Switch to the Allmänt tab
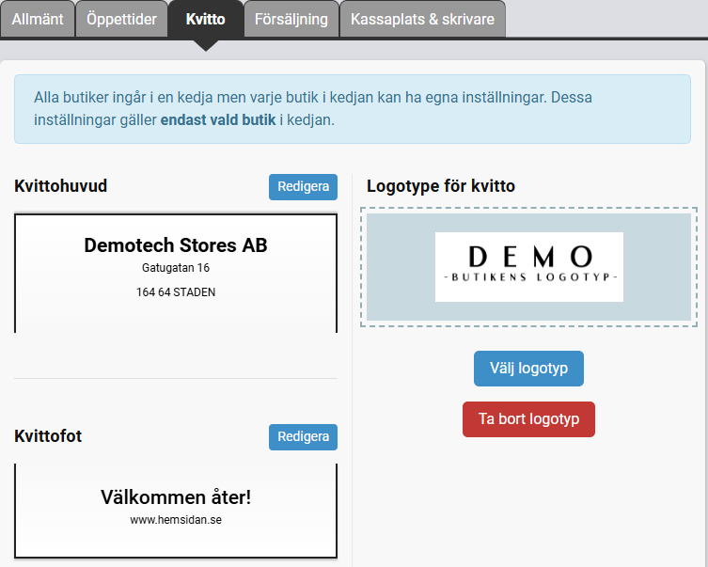The height and width of the screenshot is (567, 708). (37, 19)
